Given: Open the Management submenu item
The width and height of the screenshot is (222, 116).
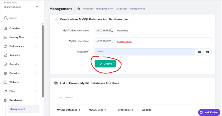Looking at the screenshot, I should pos(23,109).
